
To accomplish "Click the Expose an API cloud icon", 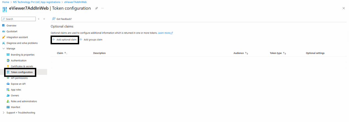I will 8,84.
